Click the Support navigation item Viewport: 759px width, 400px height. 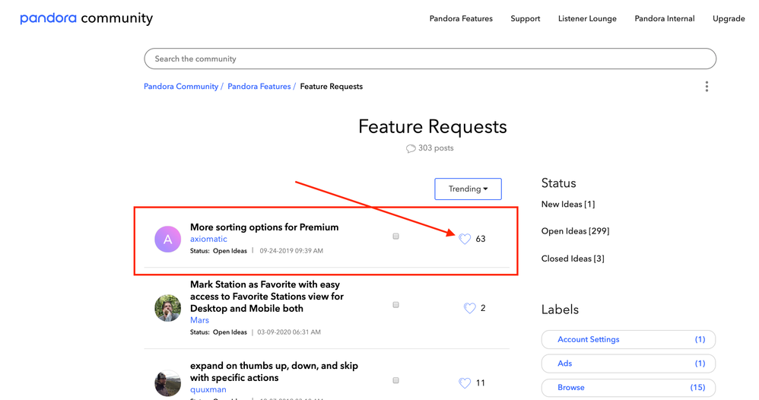click(526, 18)
